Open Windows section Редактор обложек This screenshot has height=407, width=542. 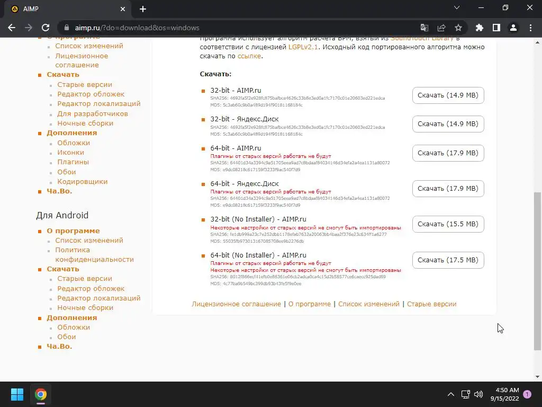tap(91, 94)
